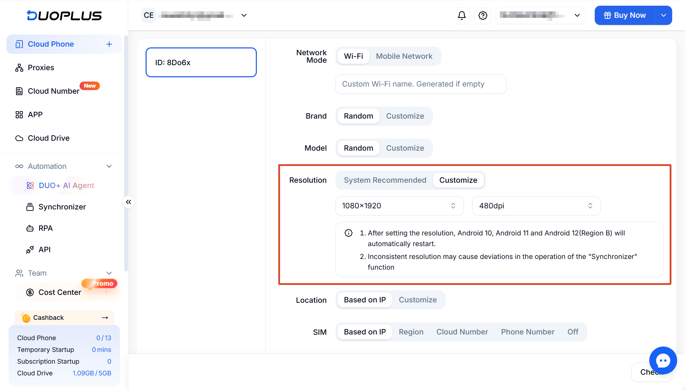The image size is (685, 390).
Task: Open the account dropdown in header
Action: [541, 15]
